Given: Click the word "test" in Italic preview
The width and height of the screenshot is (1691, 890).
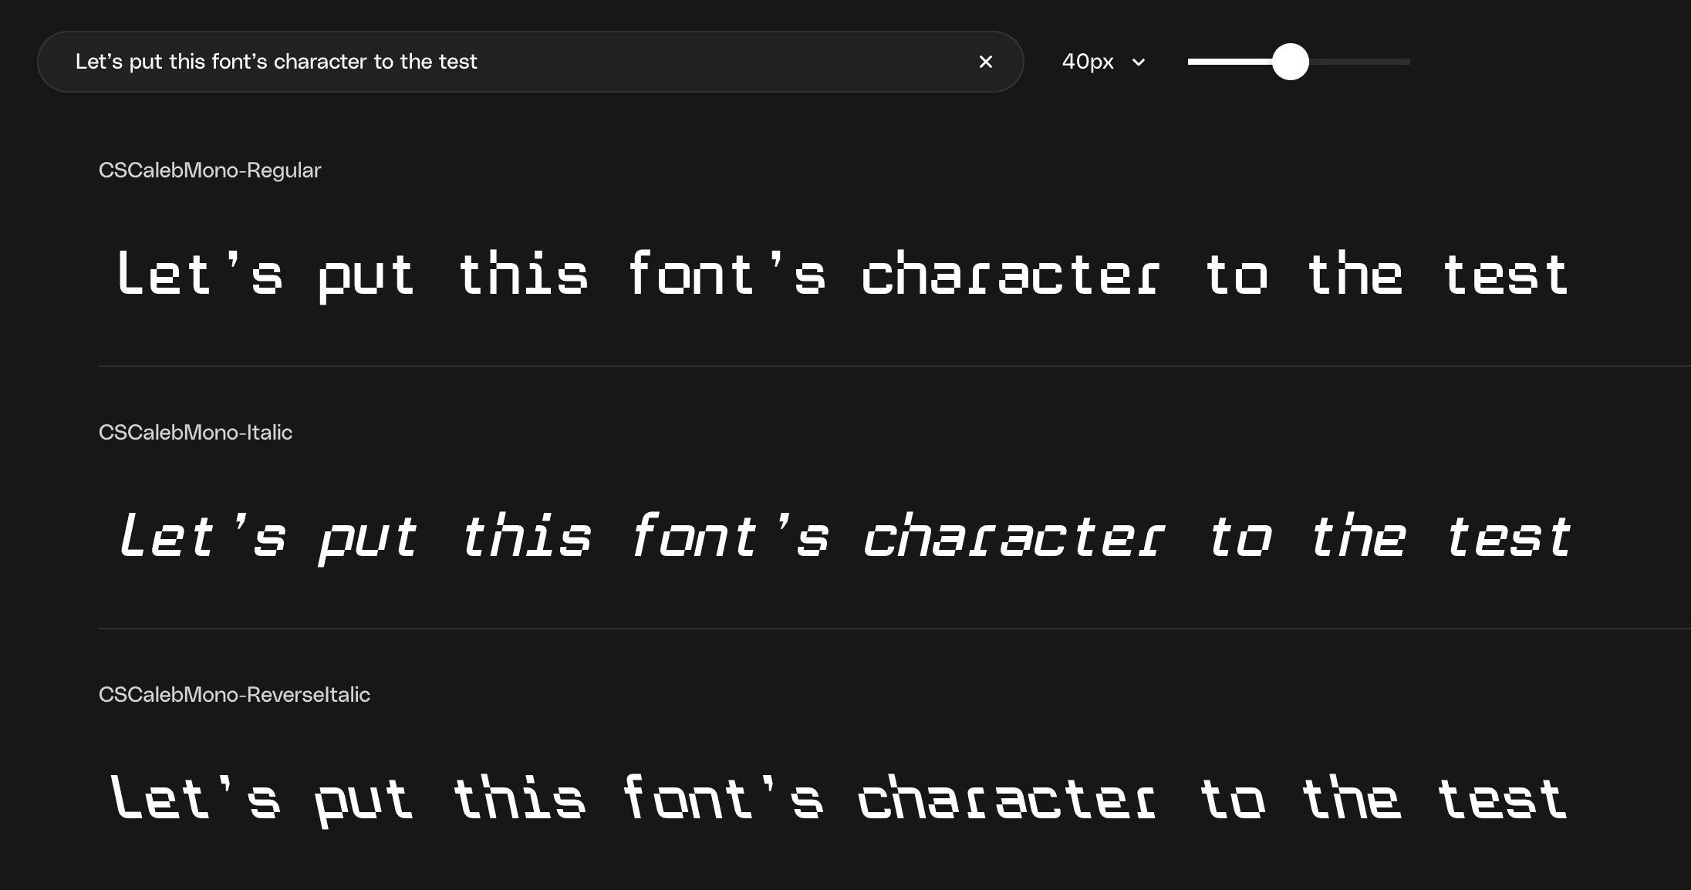Looking at the screenshot, I should click(1508, 537).
